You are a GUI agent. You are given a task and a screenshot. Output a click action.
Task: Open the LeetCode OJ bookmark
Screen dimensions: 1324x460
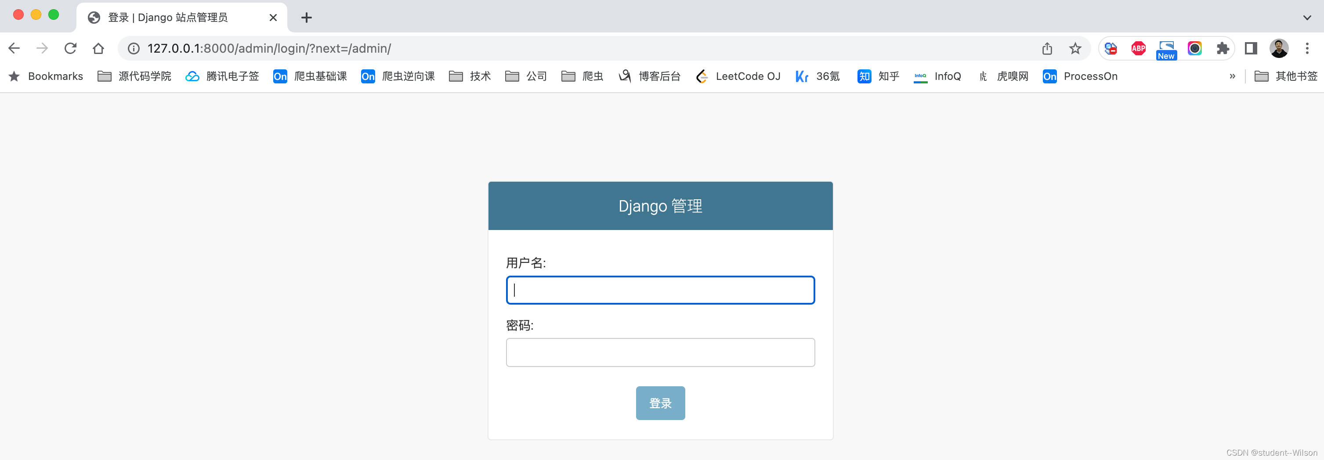(738, 76)
